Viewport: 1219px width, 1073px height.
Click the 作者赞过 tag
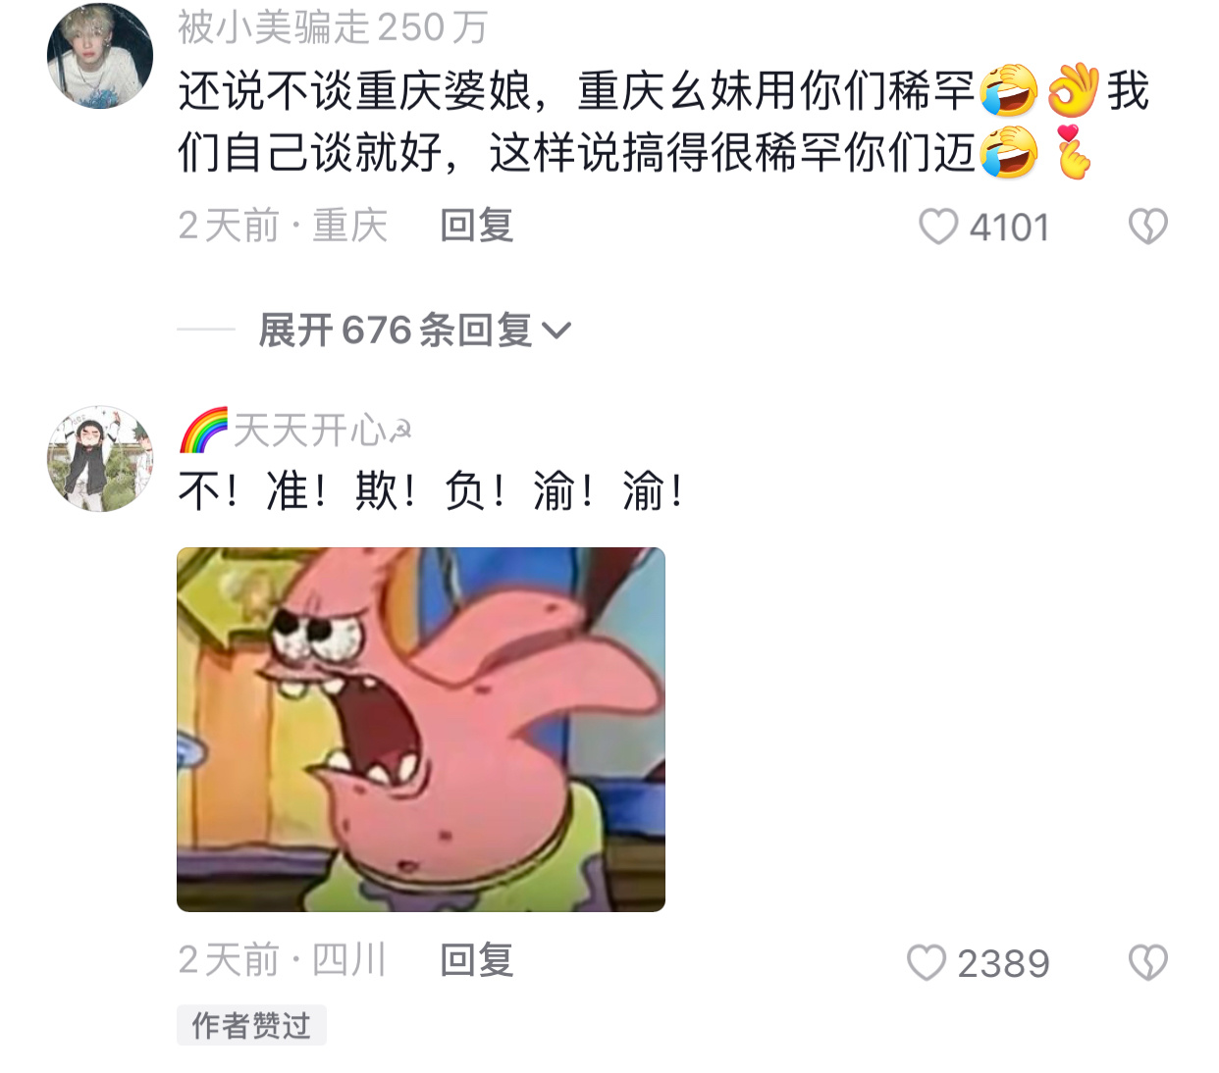251,1025
